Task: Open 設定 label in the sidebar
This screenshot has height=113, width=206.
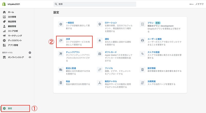Action: point(10,108)
